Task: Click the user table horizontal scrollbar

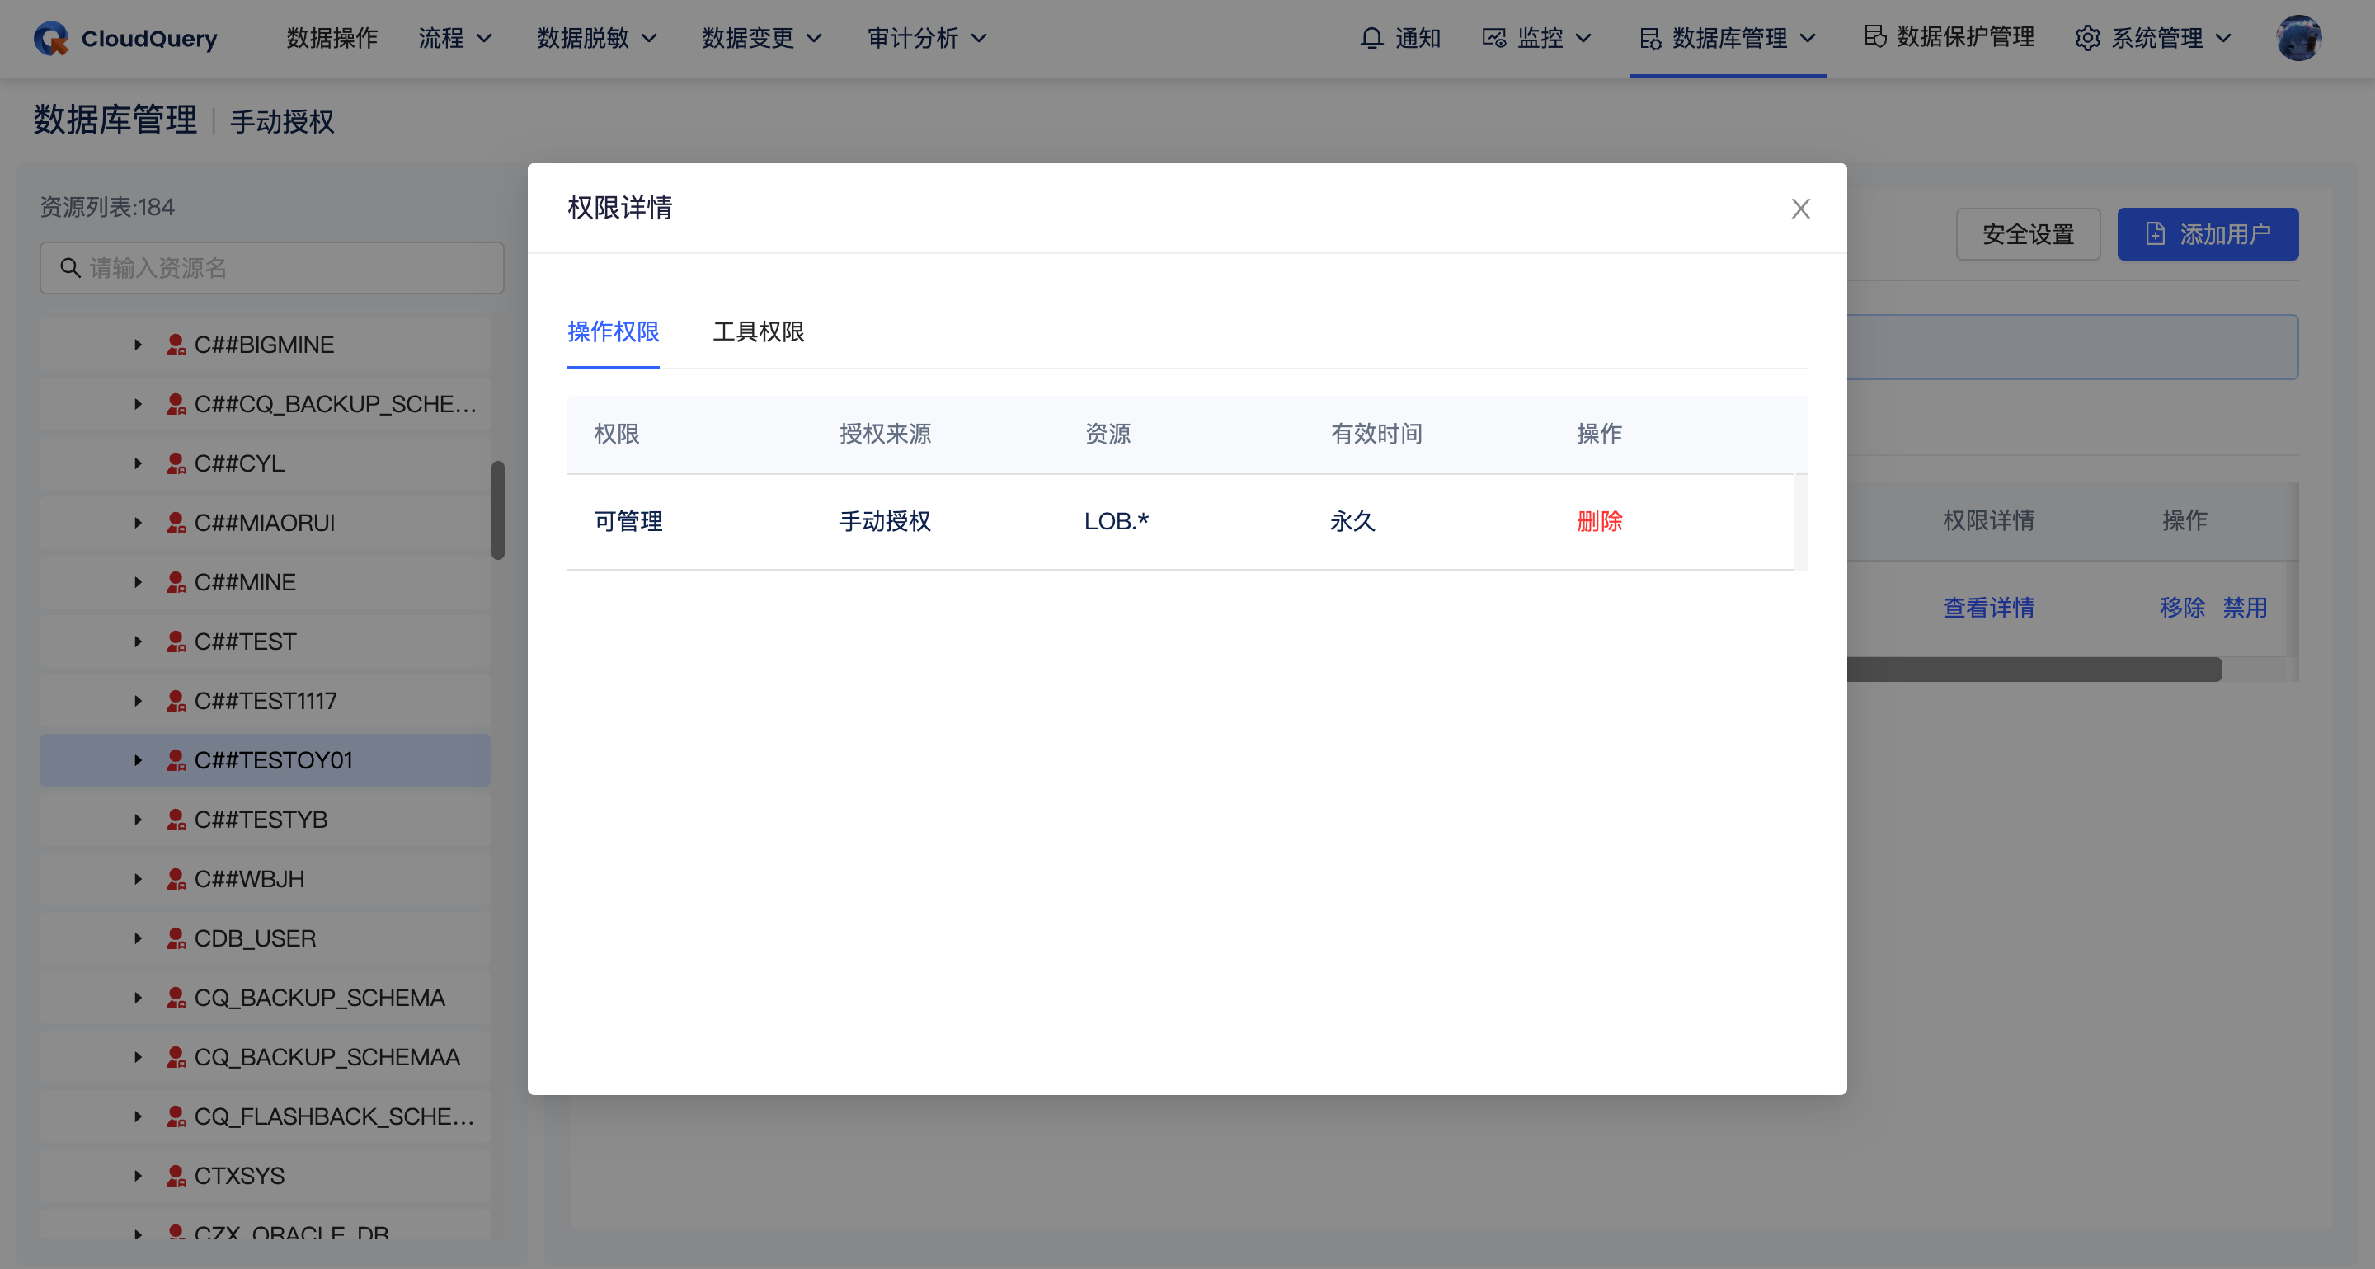Action: click(2034, 669)
